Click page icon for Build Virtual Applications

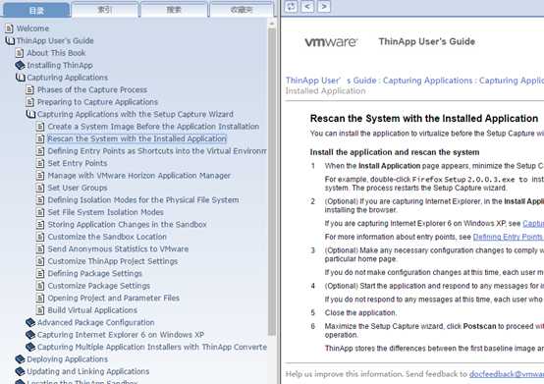pyautogui.click(x=40, y=310)
